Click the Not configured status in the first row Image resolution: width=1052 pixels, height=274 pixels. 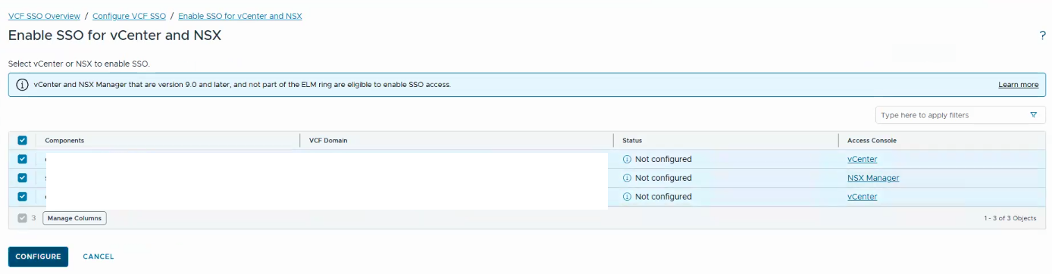[663, 160]
